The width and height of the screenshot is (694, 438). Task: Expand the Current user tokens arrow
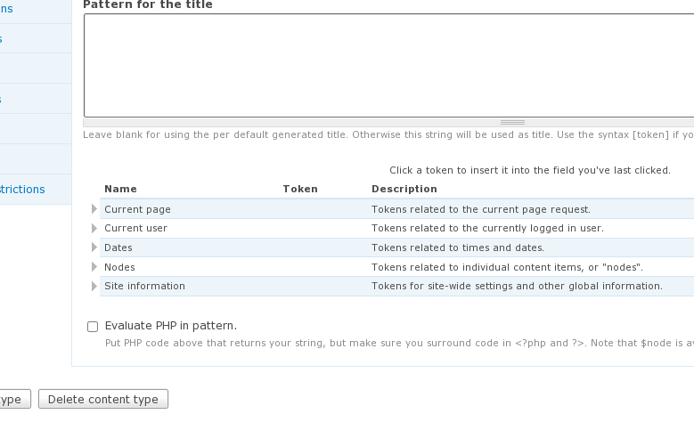coord(94,229)
